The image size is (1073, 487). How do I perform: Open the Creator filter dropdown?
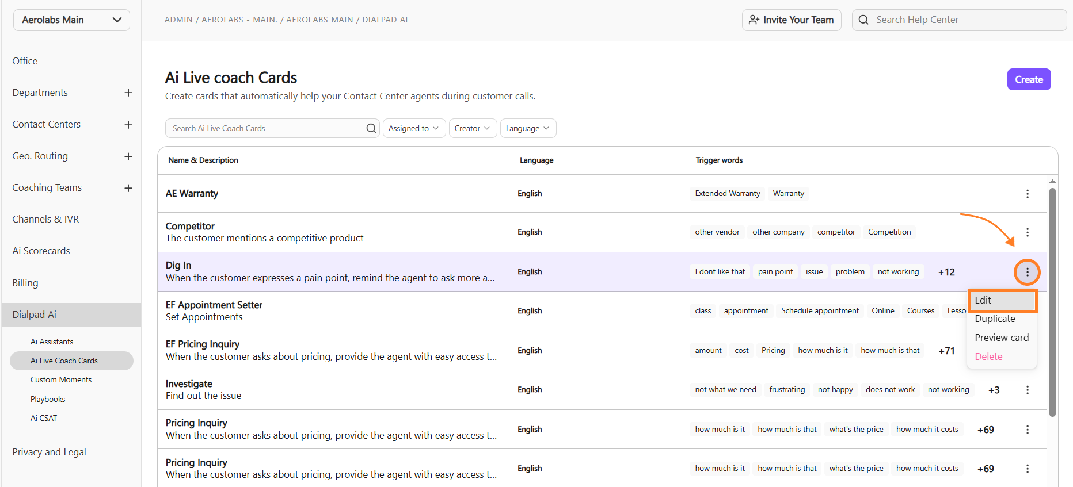pos(472,128)
